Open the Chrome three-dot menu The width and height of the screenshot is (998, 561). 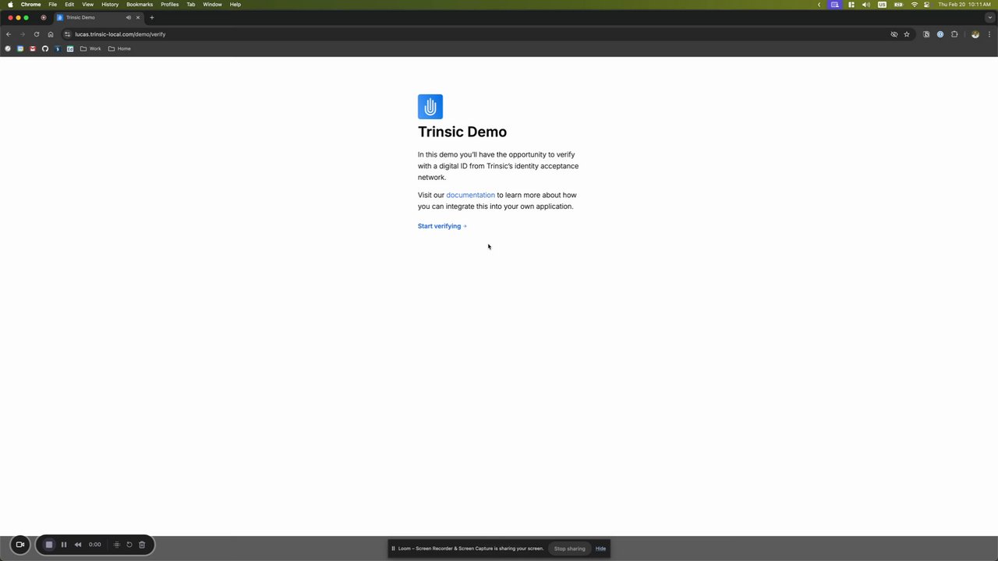coord(989,34)
